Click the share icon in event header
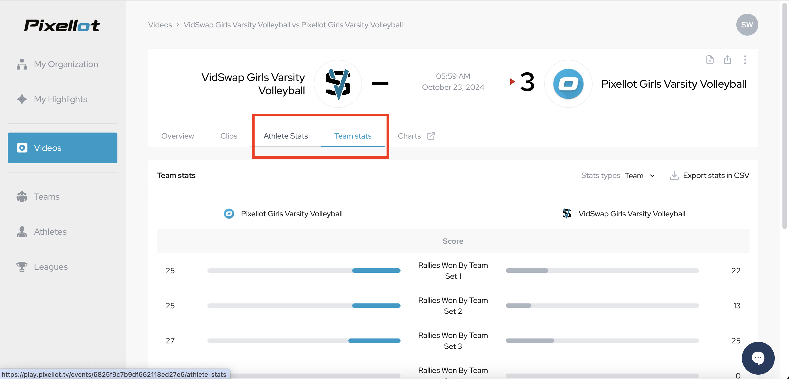This screenshot has height=379, width=789. tap(727, 60)
